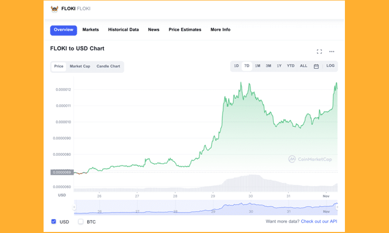389x233 pixels.
Task: Click the right handle of range slider
Action: click(x=337, y=207)
